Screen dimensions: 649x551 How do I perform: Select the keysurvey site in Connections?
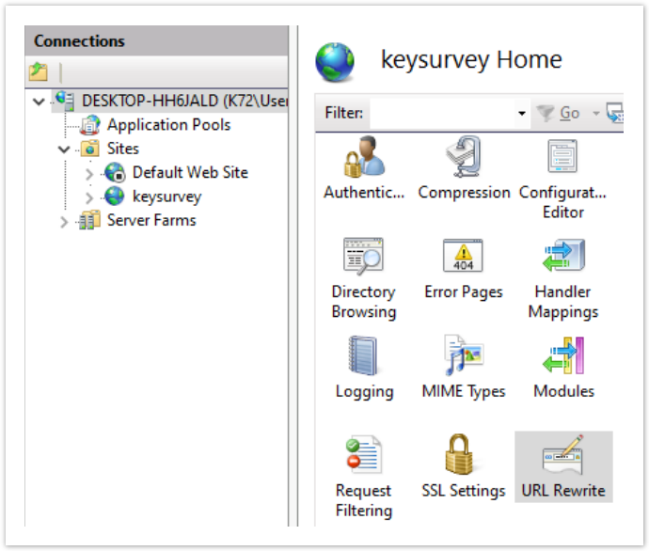point(166,197)
